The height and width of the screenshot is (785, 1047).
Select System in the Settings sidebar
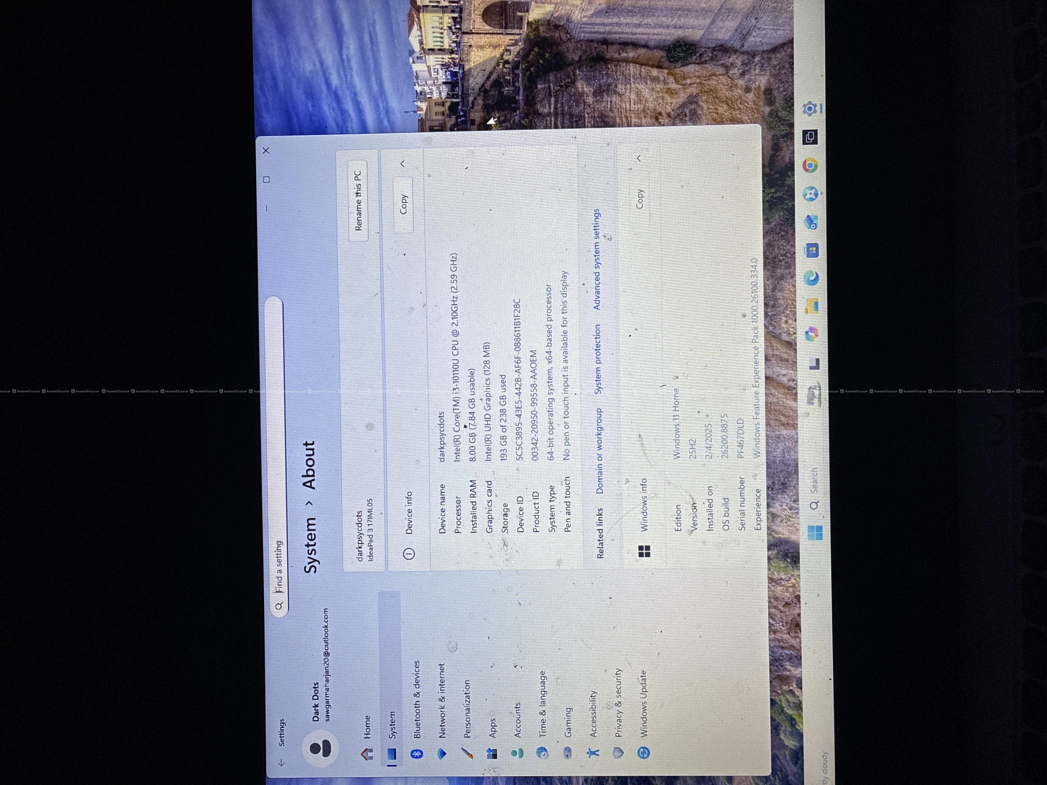391,679
